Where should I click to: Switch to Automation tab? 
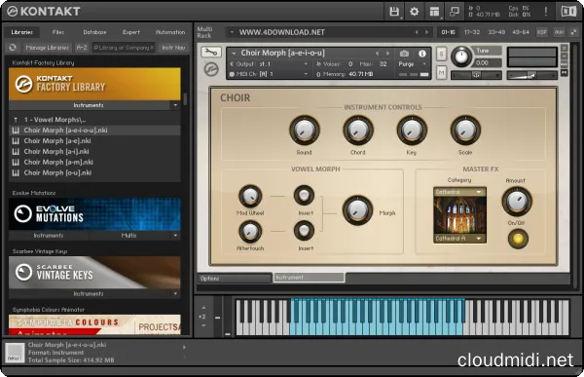coord(170,32)
